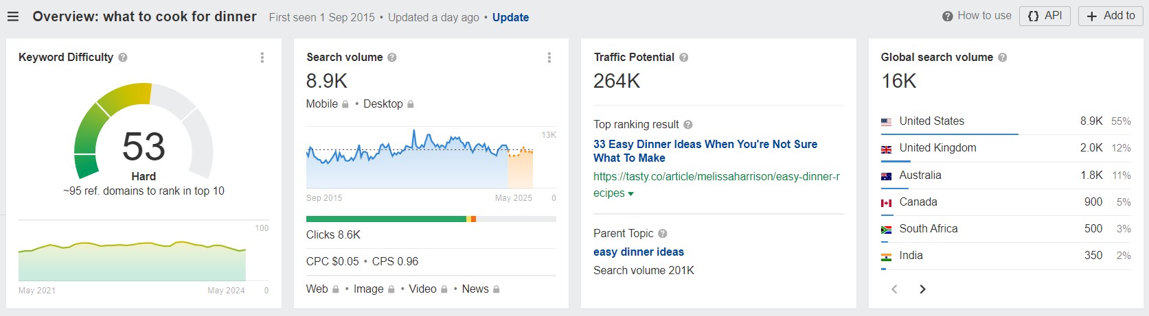Click the Keyword Difficulty help icon
This screenshot has height=316, width=1149.
click(123, 58)
